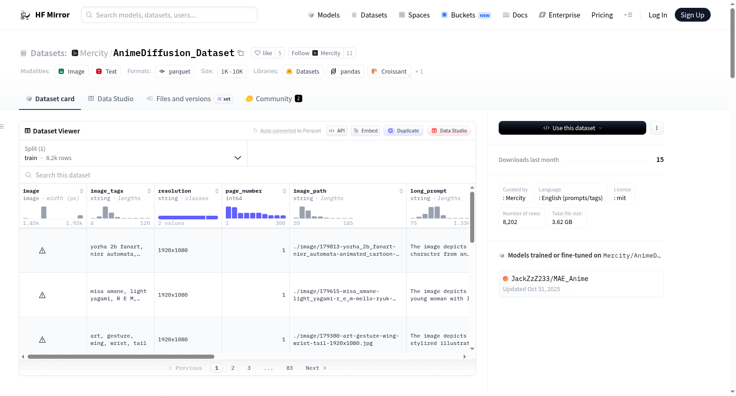The width and height of the screenshot is (736, 396).
Task: Click the warning icon in the art, gesture row
Action: [42, 340]
